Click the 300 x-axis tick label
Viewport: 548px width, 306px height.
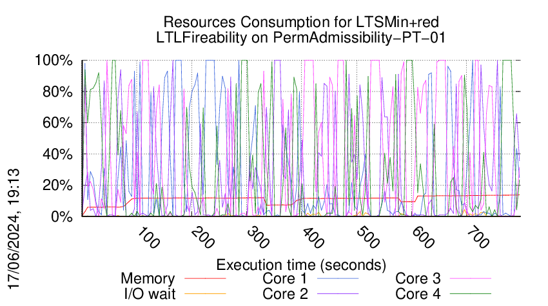257,238
